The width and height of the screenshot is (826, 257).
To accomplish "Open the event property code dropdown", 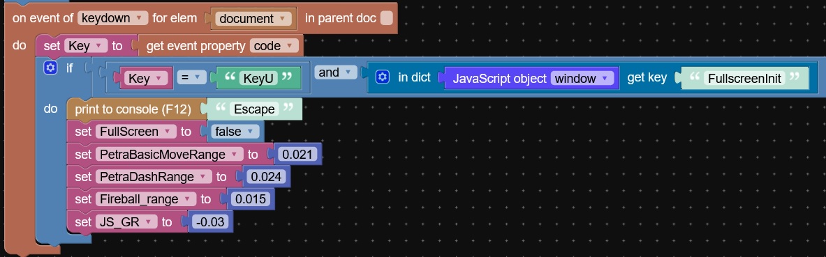I will click(274, 46).
